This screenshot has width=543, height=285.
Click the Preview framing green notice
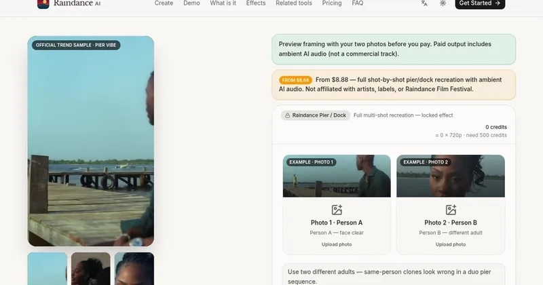394,49
